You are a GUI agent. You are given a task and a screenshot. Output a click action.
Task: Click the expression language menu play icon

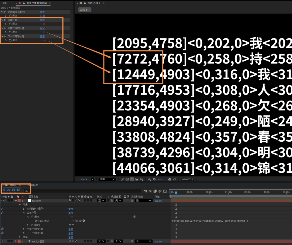pos(84,221)
